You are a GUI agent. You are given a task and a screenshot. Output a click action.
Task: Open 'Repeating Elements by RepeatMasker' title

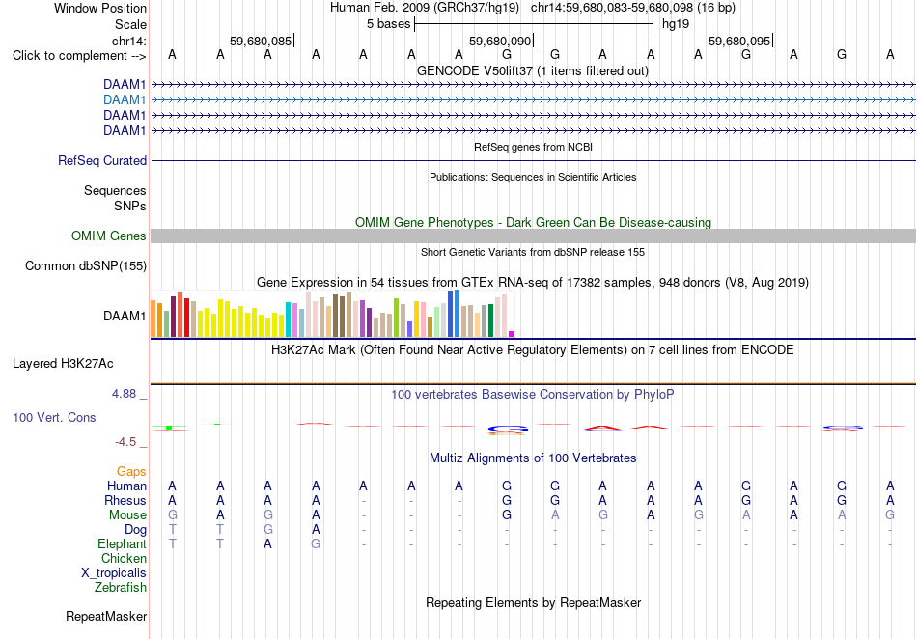(x=534, y=602)
